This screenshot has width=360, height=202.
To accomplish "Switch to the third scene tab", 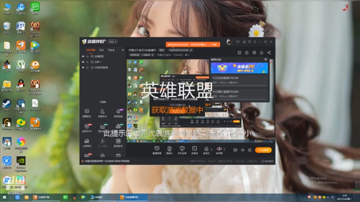I will (x=111, y=50).
